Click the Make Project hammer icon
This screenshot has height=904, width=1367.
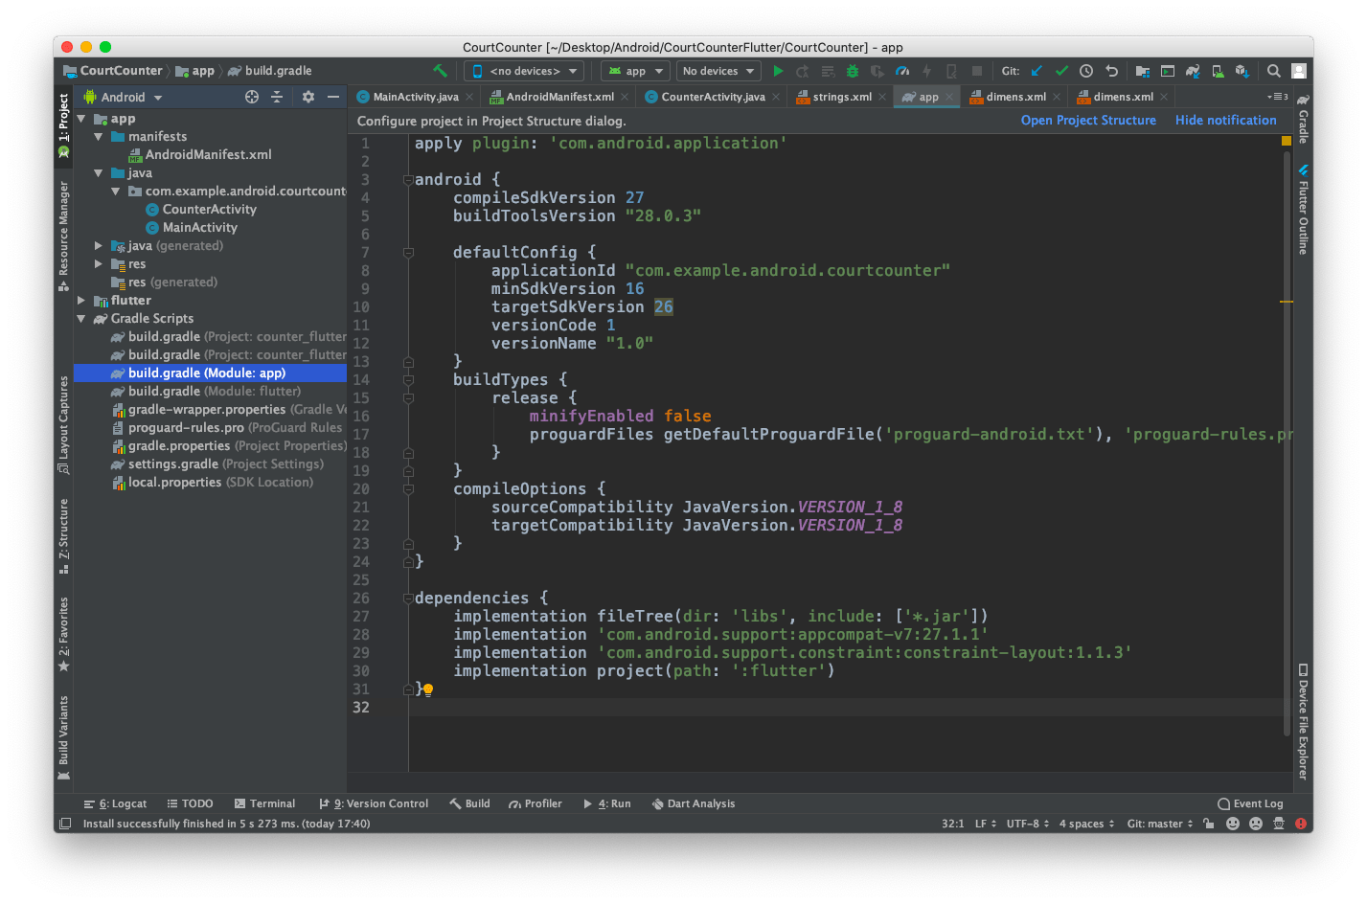click(440, 71)
